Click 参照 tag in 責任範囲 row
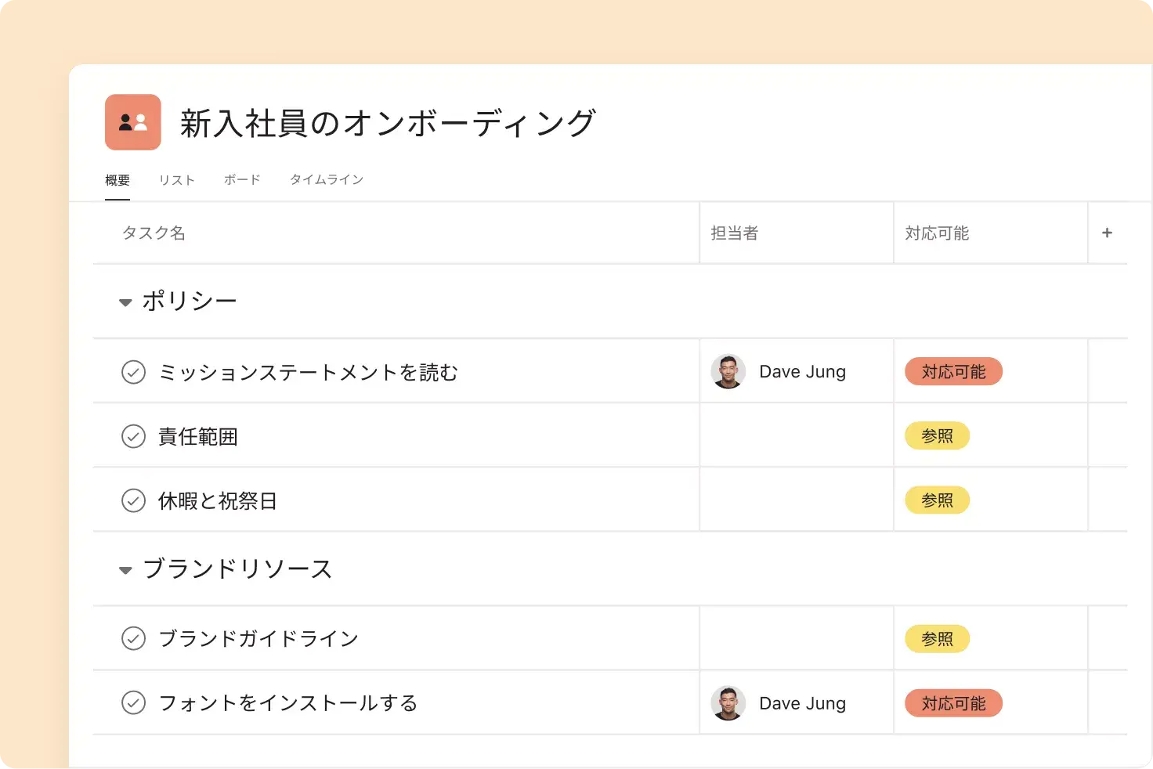This screenshot has height=769, width=1153. (937, 436)
